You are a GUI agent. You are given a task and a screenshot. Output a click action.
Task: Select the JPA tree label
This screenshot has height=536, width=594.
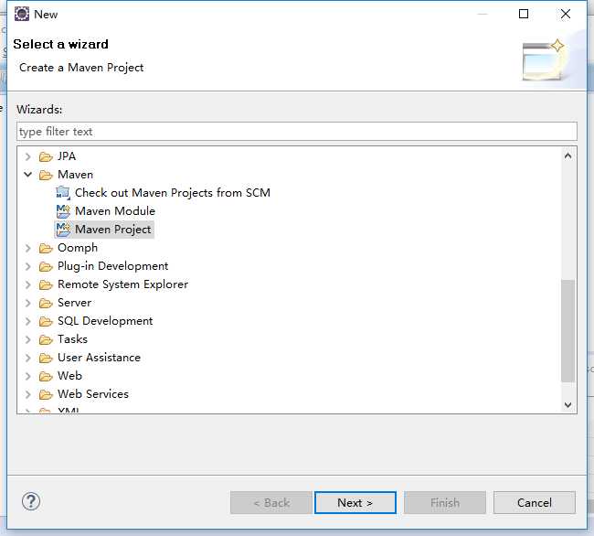[67, 156]
